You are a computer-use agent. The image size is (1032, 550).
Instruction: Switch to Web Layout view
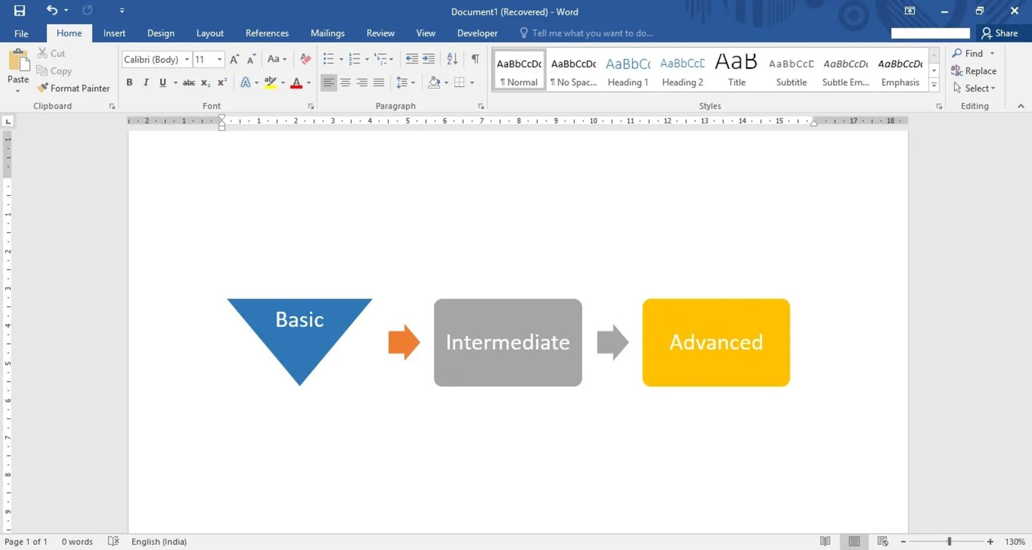click(x=883, y=541)
